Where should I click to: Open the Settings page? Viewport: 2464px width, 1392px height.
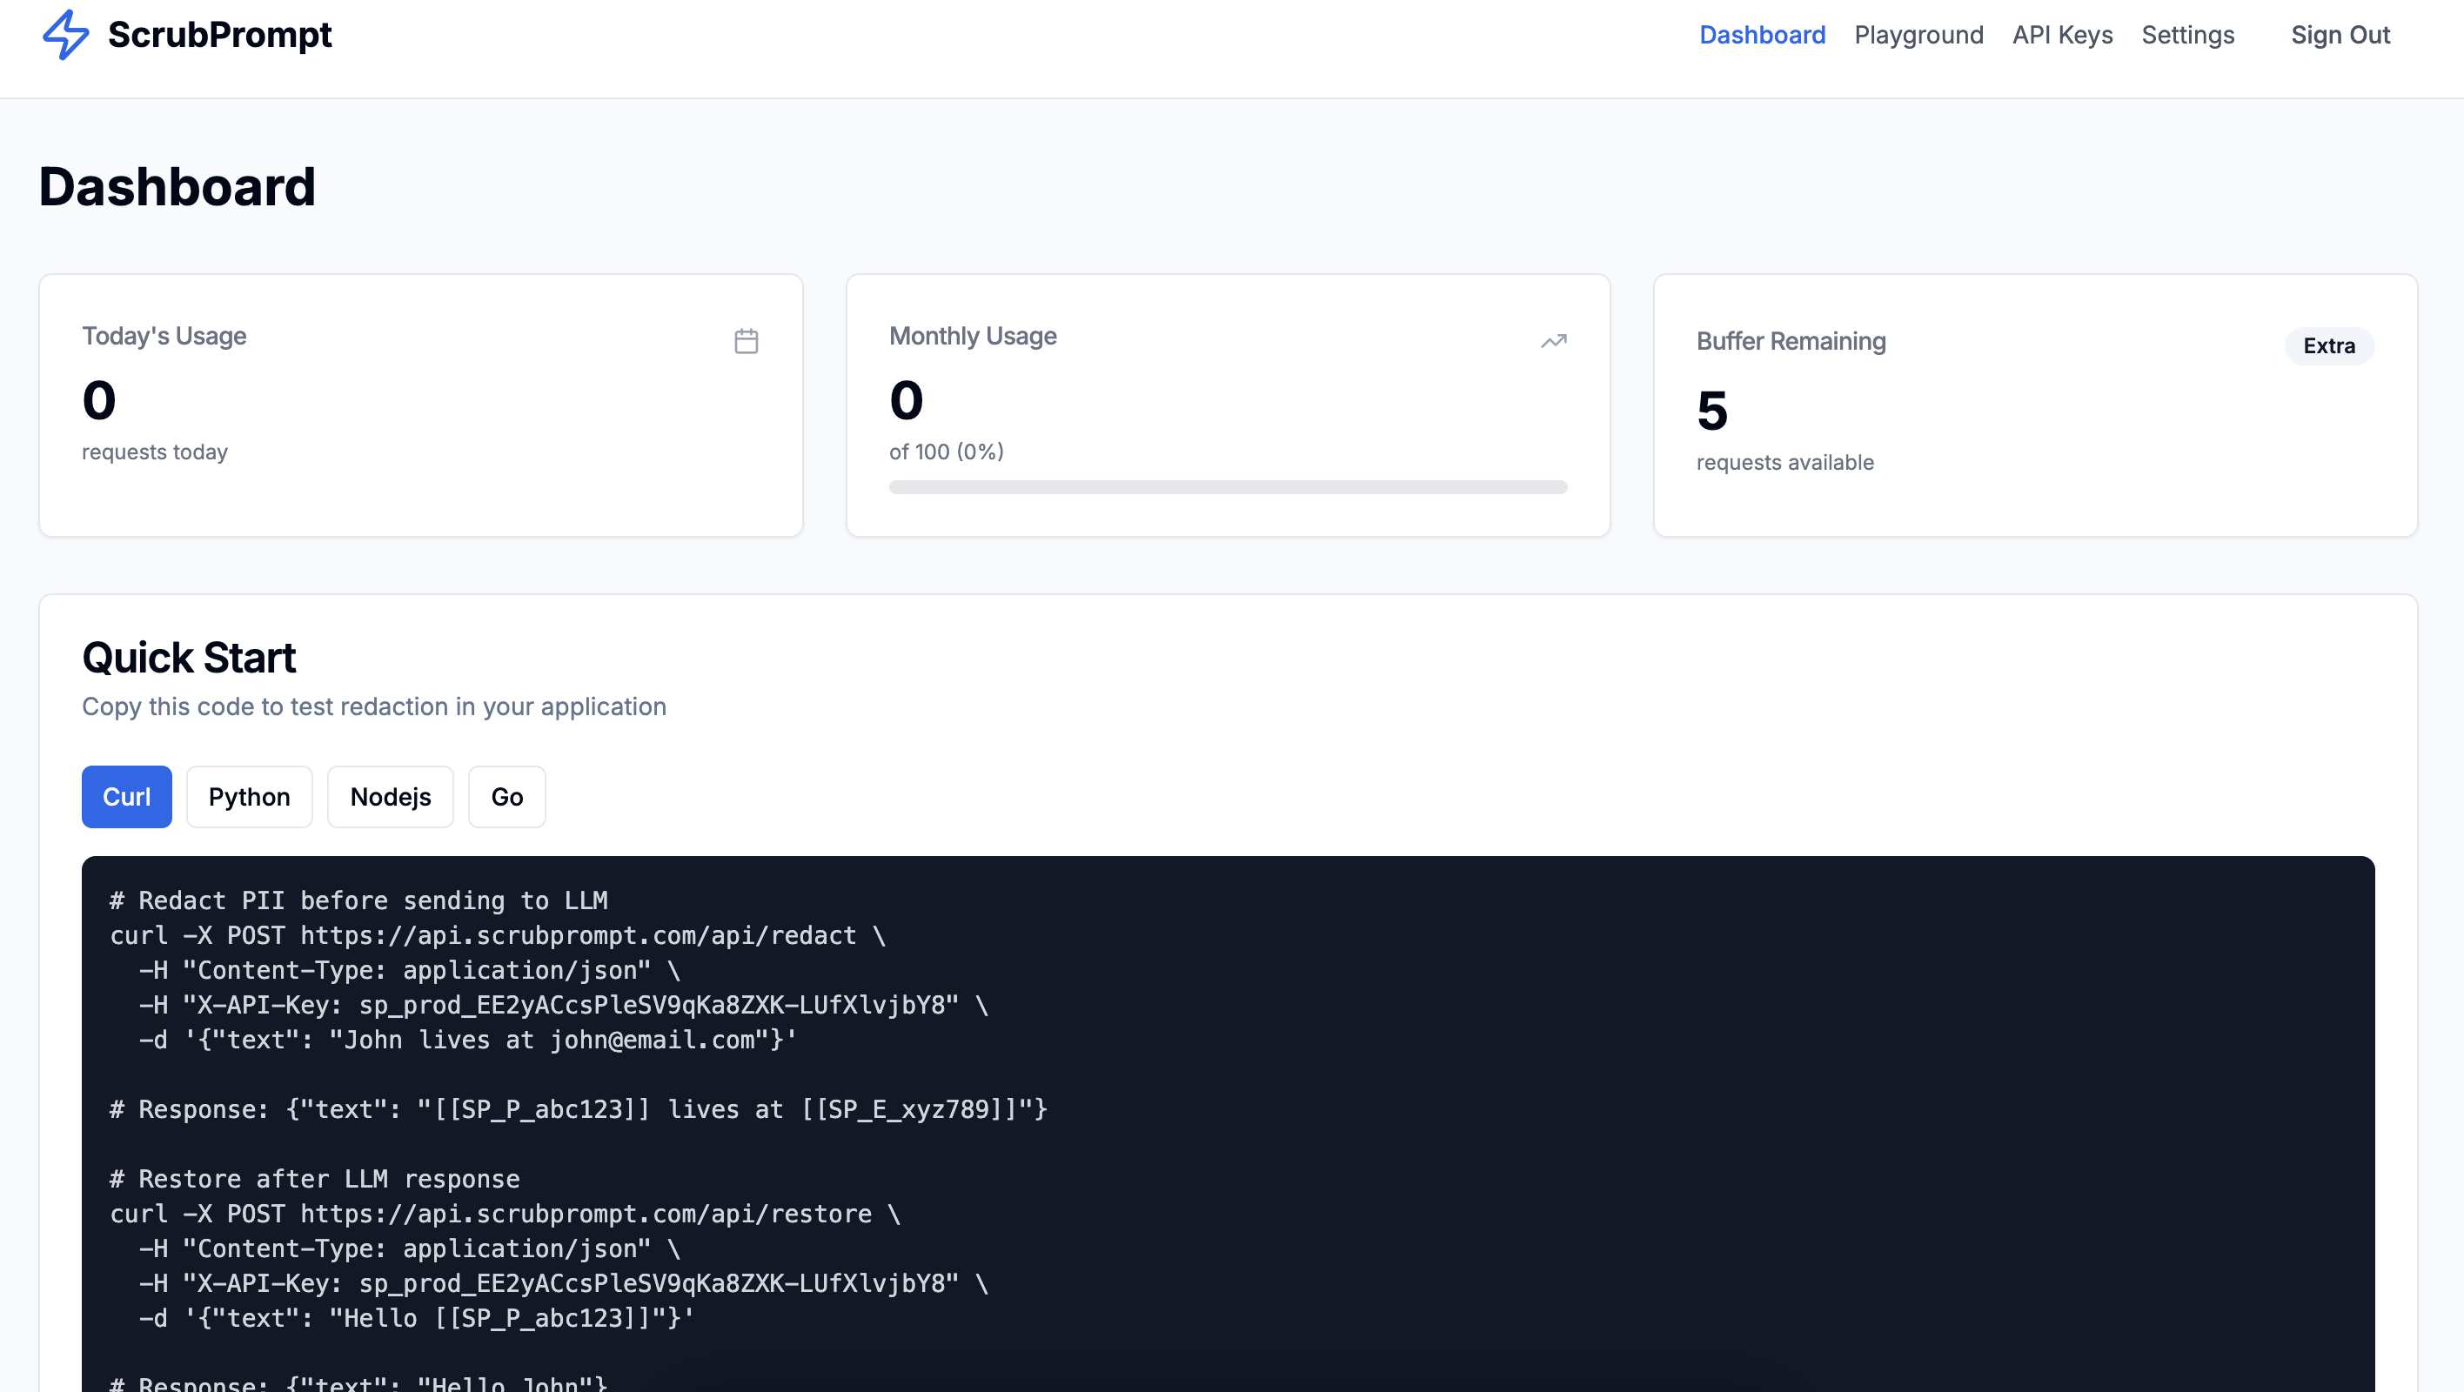pos(2188,35)
